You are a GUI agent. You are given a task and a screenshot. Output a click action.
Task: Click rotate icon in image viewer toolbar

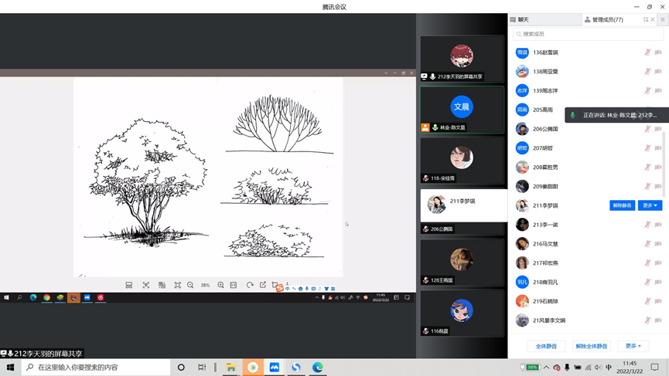[250, 285]
